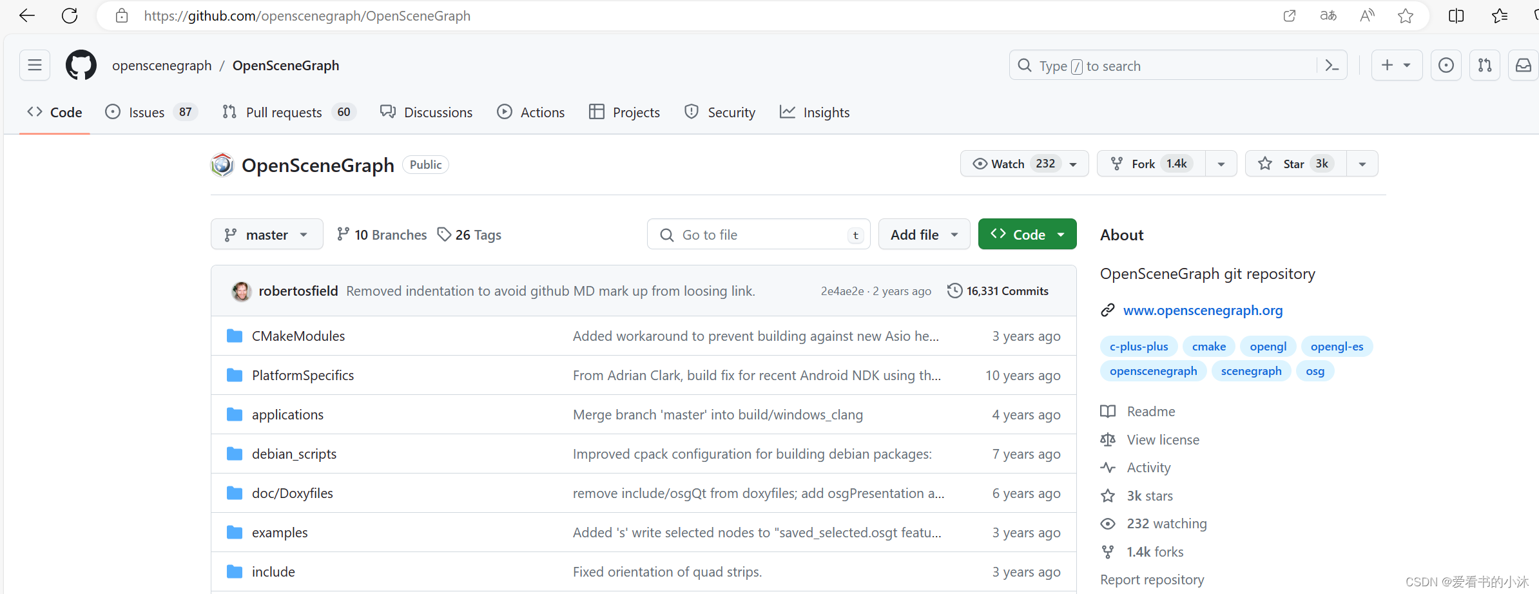Open the master branch selector
The image size is (1539, 594).
[267, 235]
